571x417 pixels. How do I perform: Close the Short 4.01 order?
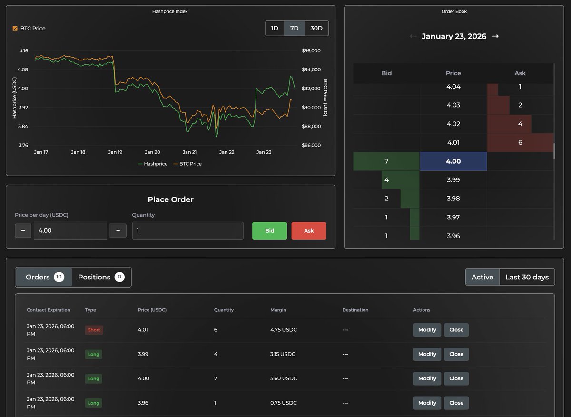pyautogui.click(x=456, y=330)
